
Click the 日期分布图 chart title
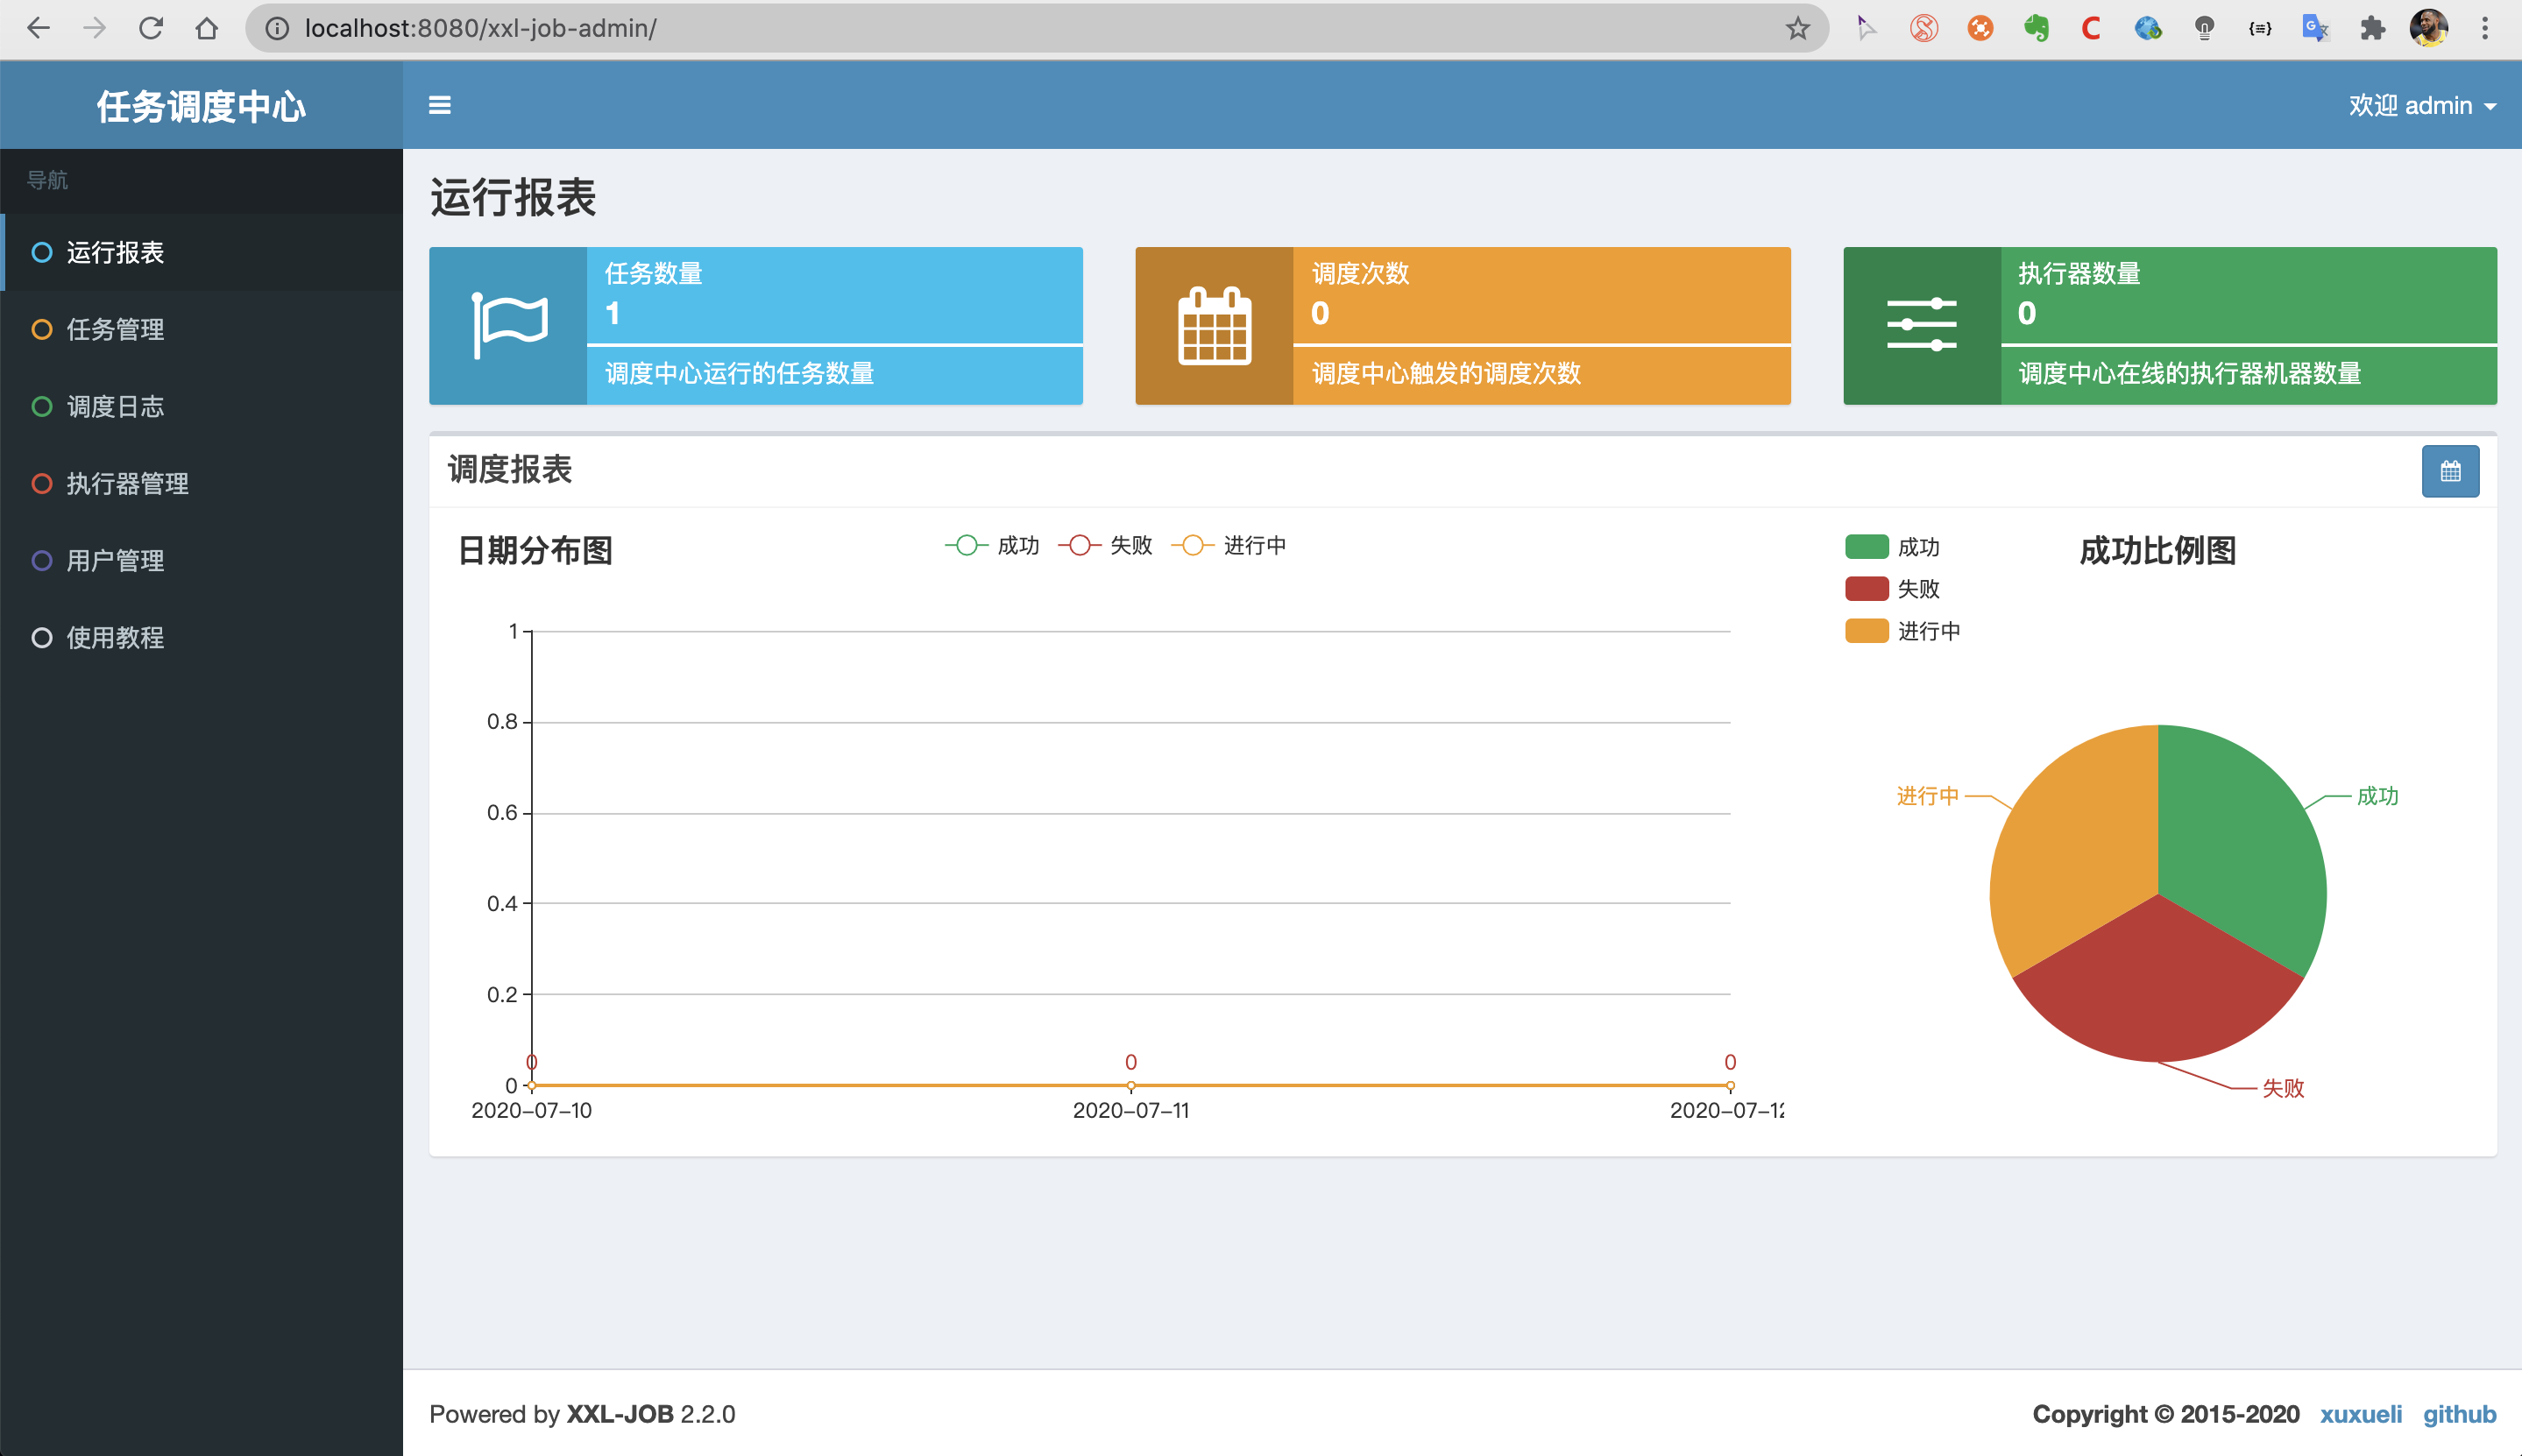(535, 550)
